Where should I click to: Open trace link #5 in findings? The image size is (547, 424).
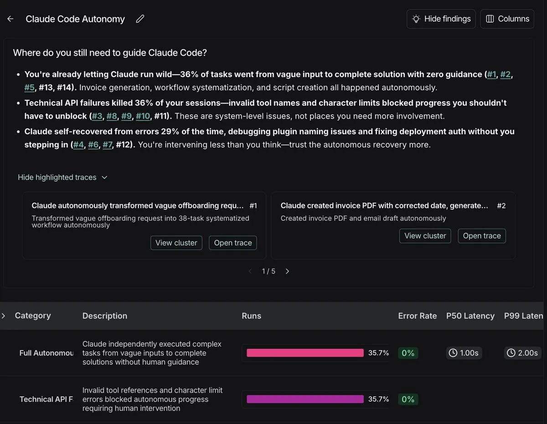(x=30, y=87)
